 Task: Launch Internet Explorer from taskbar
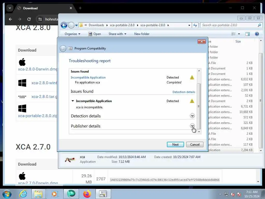click(23, 194)
